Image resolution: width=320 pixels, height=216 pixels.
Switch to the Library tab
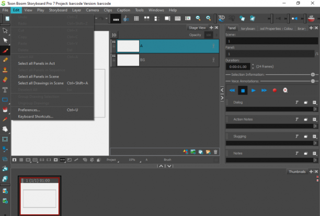tap(301, 28)
